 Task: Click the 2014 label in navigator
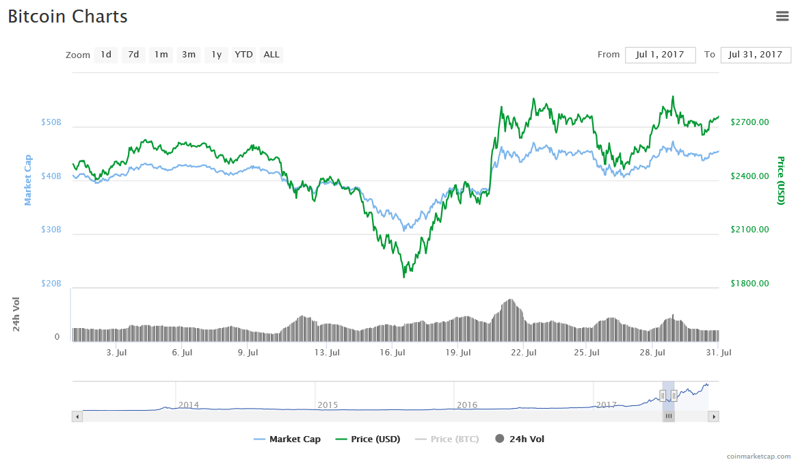(x=189, y=405)
